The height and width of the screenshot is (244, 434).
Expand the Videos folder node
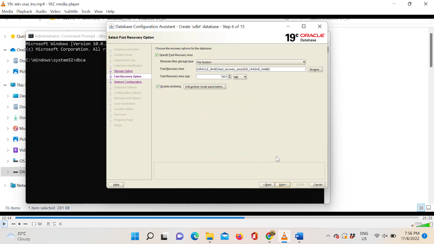tap(8, 150)
